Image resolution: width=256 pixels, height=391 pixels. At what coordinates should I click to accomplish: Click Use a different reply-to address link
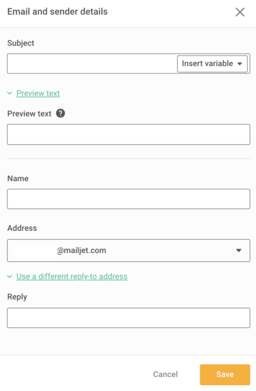coord(72,276)
